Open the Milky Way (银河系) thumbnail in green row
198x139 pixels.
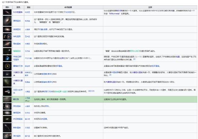click(x=7, y=99)
